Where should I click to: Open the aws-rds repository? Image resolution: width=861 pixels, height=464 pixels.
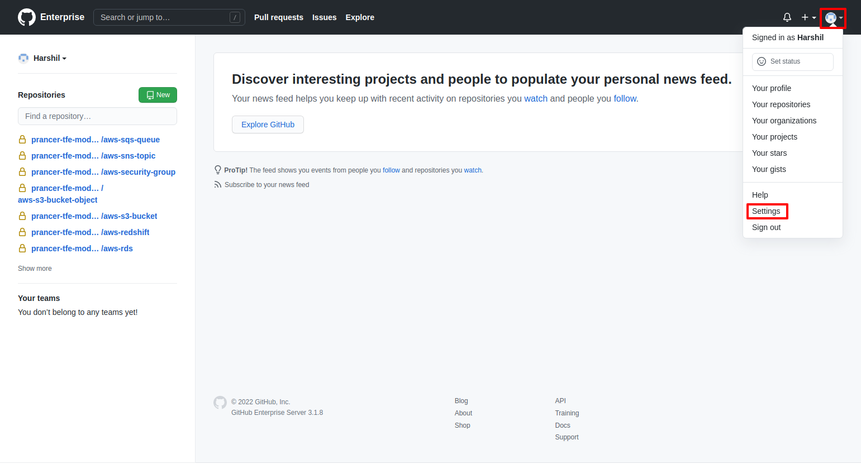82,248
